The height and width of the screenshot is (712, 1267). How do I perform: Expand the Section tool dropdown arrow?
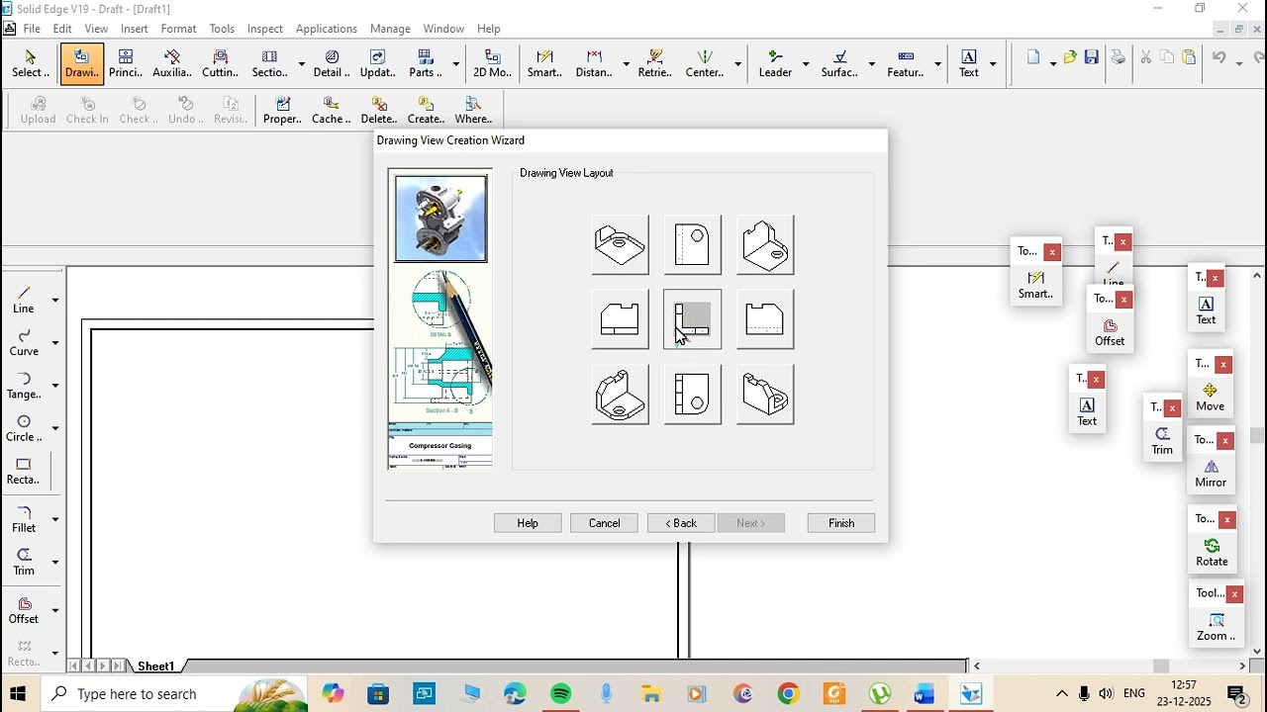tap(301, 64)
